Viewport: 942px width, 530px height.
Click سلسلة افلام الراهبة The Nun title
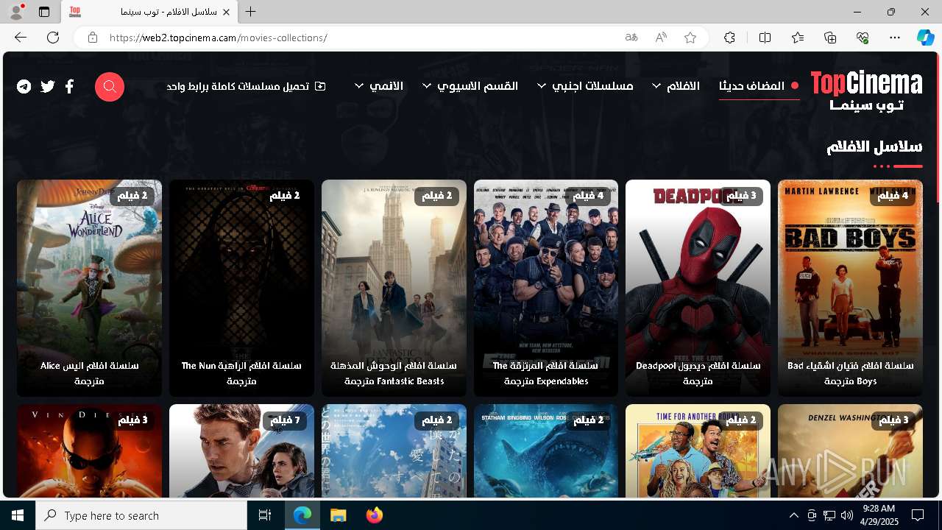[241, 373]
